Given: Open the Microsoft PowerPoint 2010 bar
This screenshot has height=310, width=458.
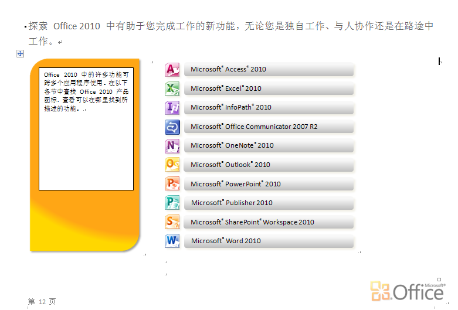Looking at the screenshot, I should (269, 184).
